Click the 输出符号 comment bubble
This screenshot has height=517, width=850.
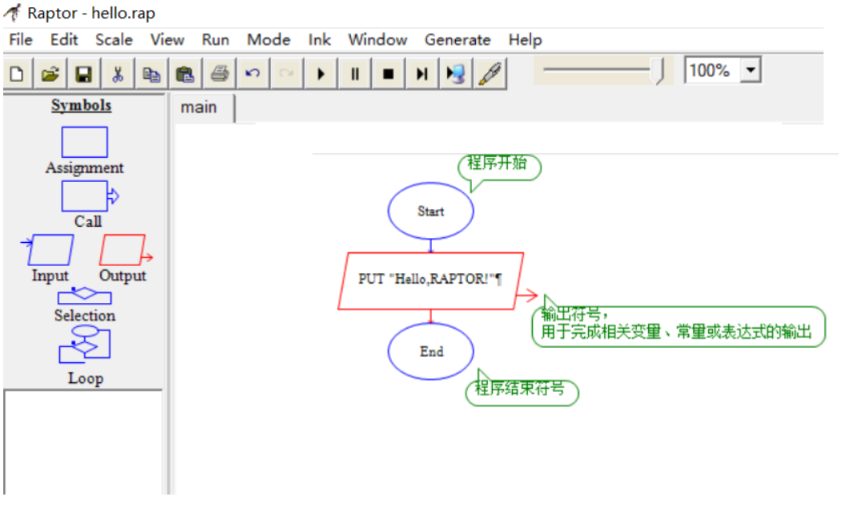tap(678, 326)
